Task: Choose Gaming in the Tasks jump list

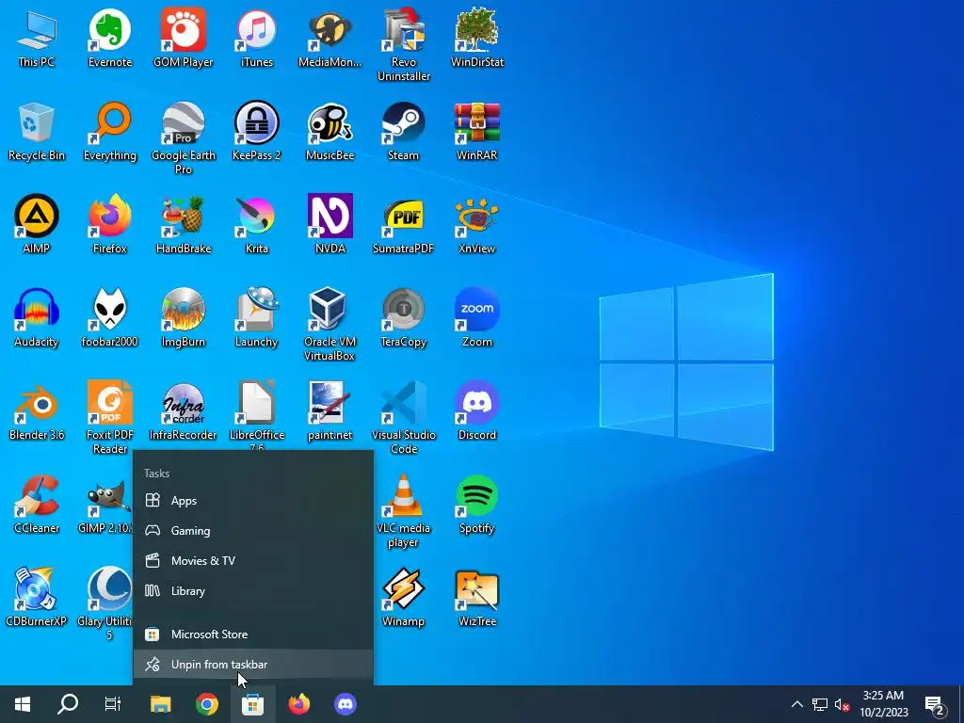Action: click(x=253, y=531)
